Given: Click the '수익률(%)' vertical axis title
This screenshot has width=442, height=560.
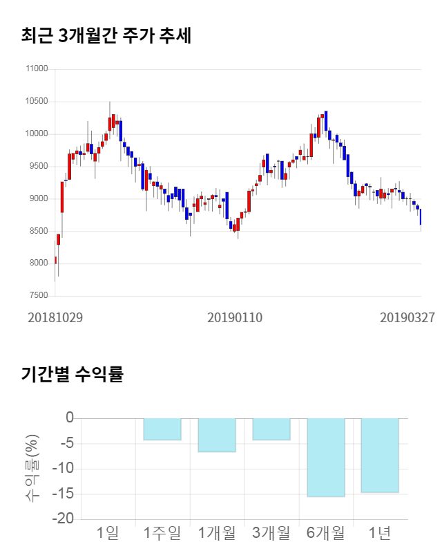Looking at the screenshot, I should pyautogui.click(x=33, y=468).
